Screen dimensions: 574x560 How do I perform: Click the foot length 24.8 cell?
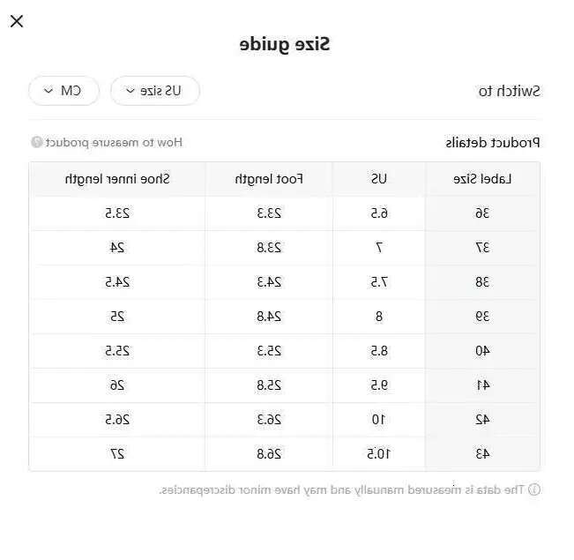(269, 317)
